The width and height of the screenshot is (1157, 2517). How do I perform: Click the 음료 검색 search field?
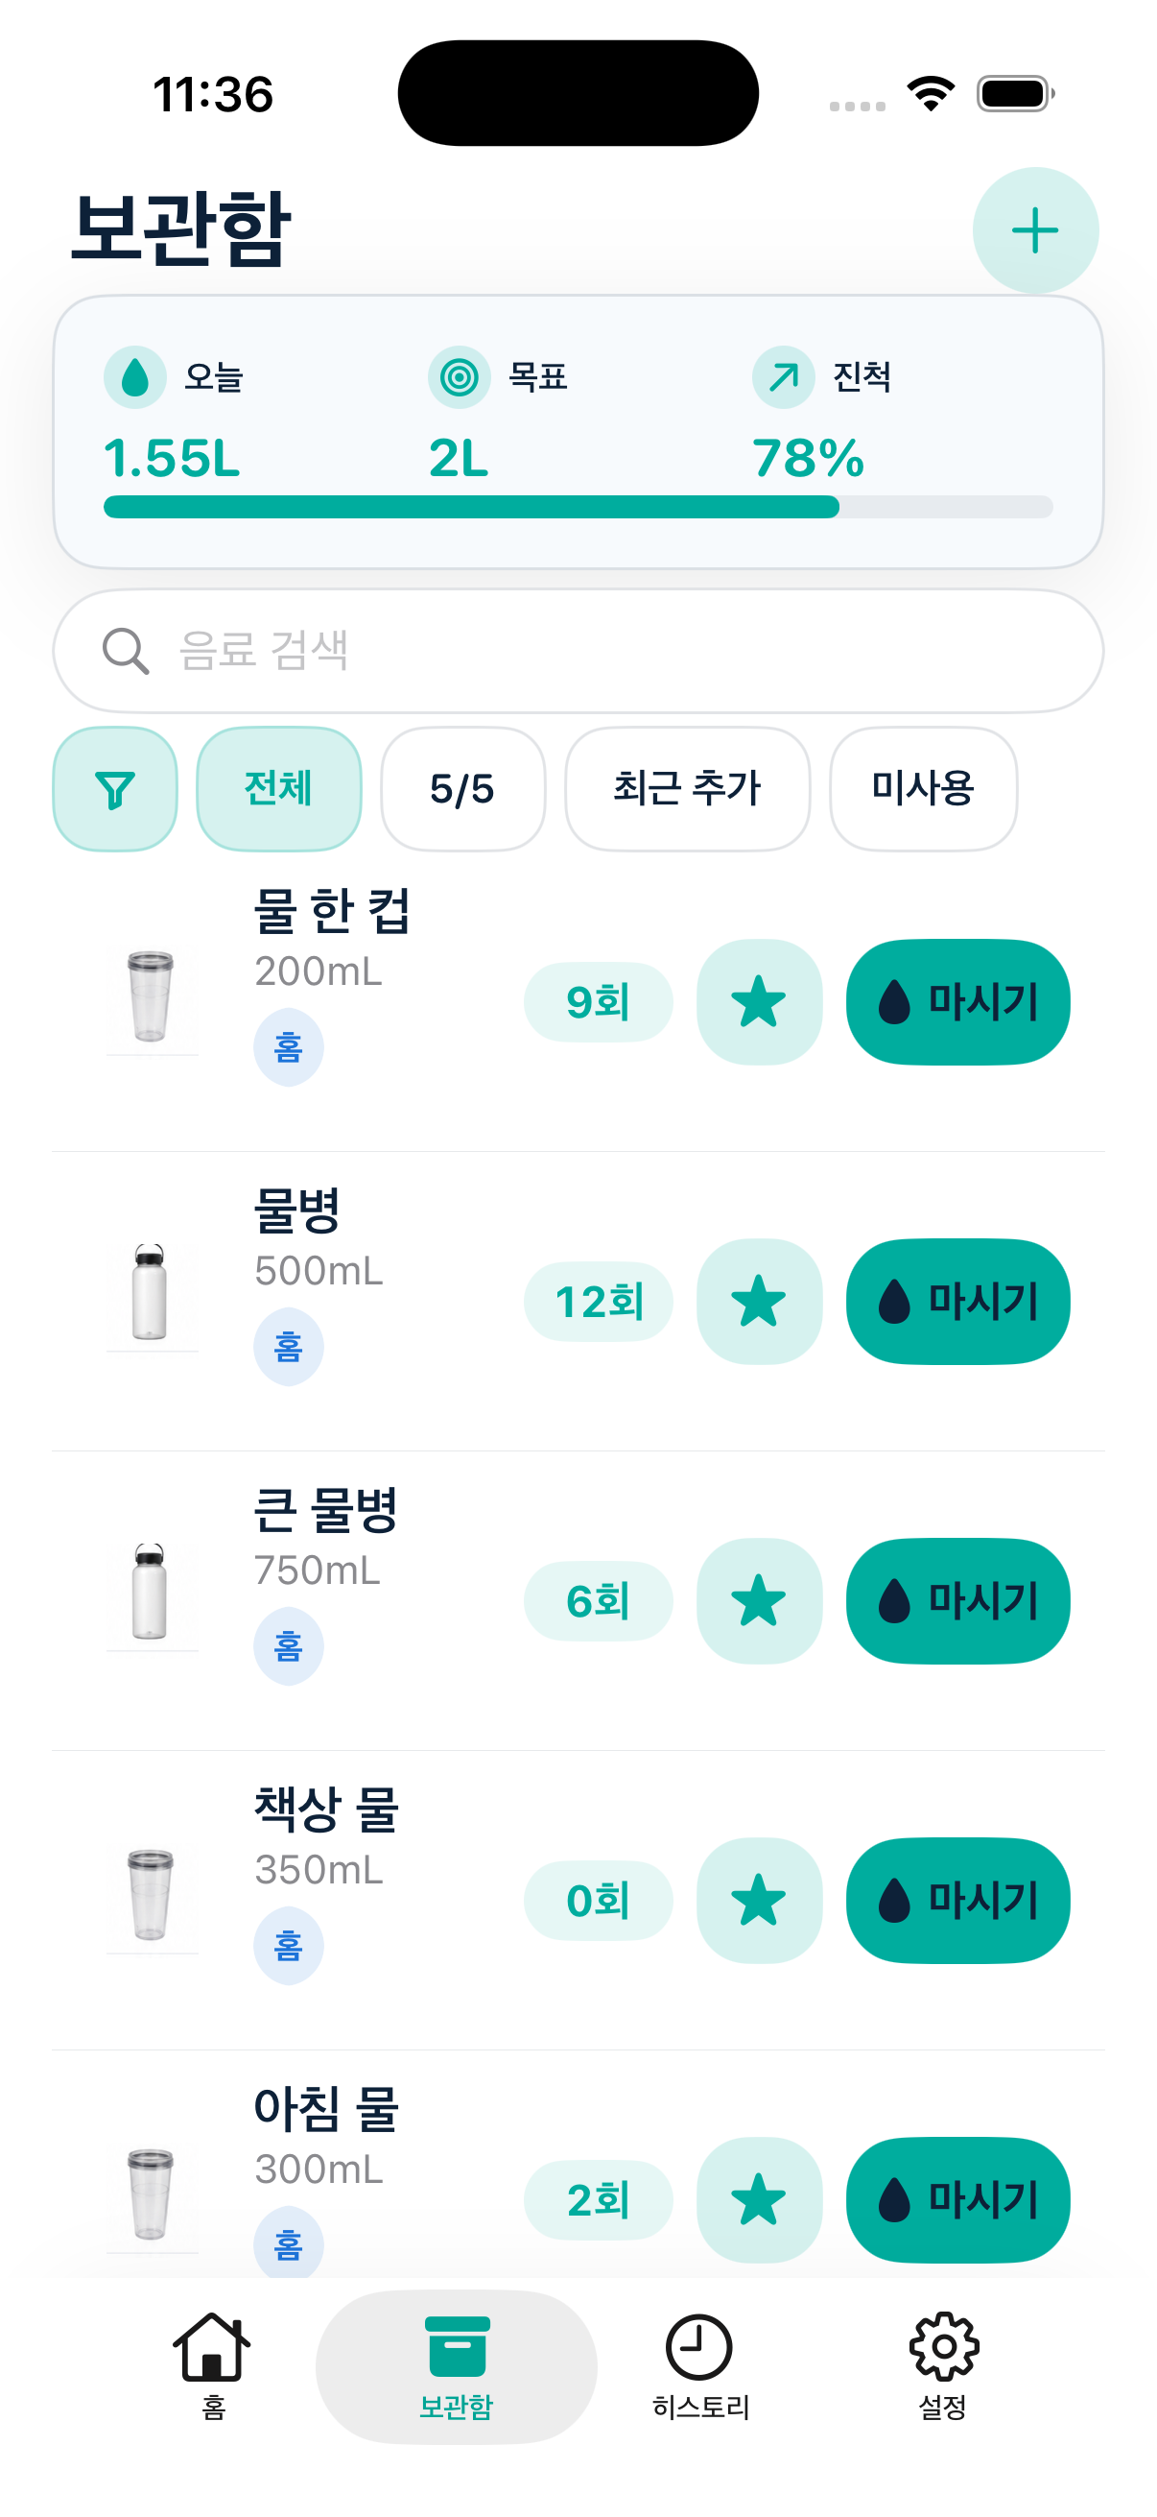(578, 651)
